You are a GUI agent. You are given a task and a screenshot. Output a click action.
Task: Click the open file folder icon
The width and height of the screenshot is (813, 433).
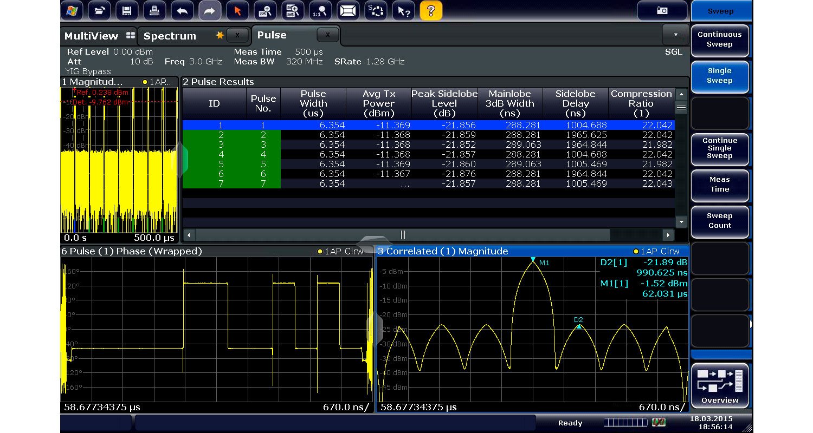click(99, 10)
